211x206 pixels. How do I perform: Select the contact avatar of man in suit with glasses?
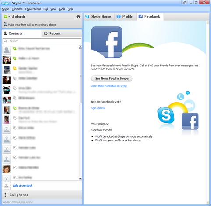point(7,110)
